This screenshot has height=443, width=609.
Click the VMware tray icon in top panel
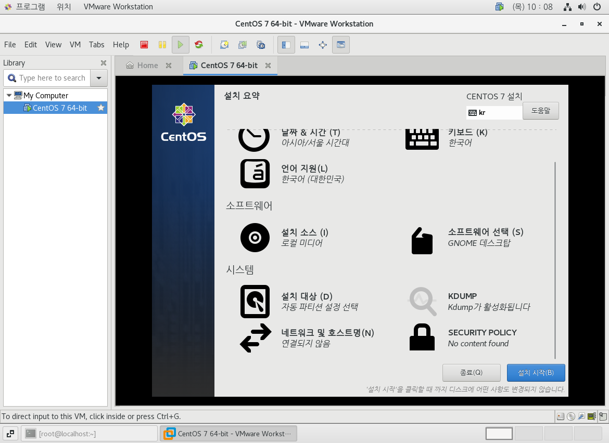(x=500, y=7)
